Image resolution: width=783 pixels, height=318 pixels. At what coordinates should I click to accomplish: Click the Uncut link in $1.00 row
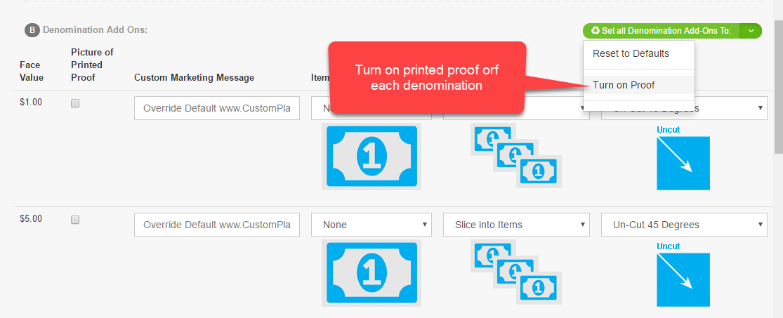pos(668,130)
